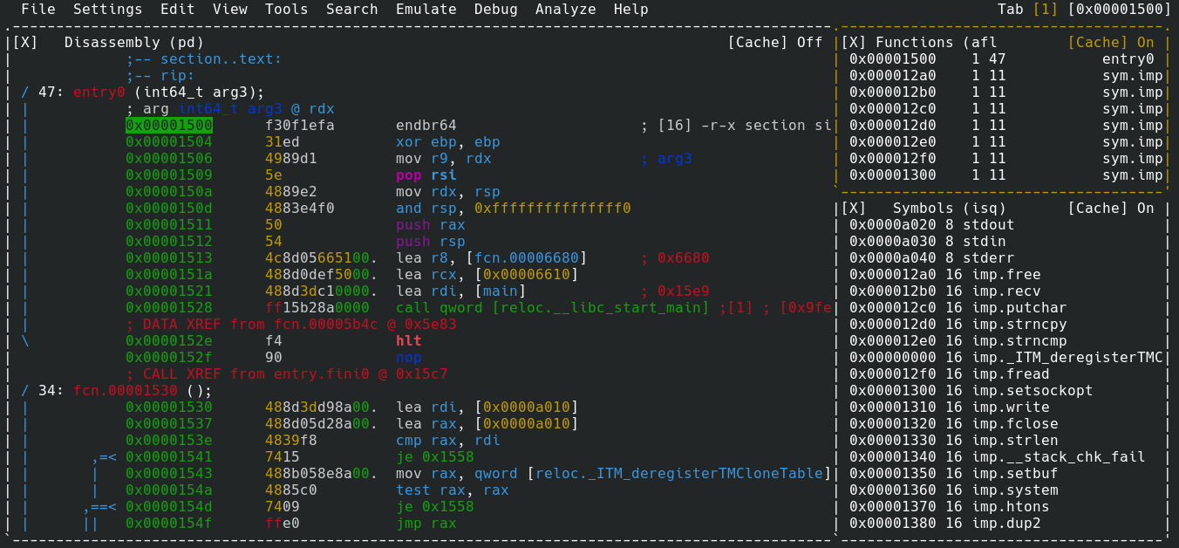Close the Functions panel with [X]
Viewport: 1179px width, 548px height.
854,42
